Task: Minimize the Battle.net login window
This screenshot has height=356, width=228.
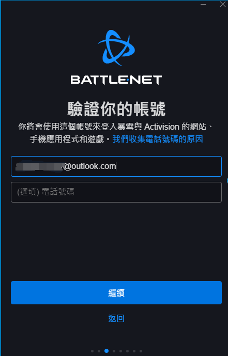Action: [203, 4]
